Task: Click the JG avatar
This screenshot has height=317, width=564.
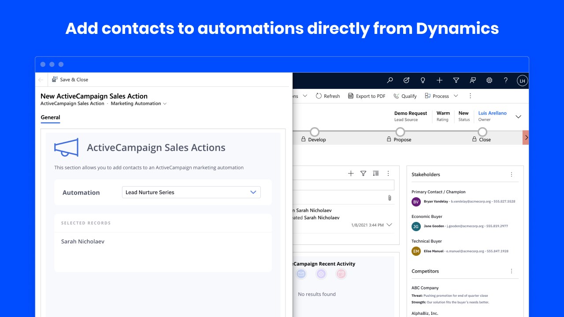Action: tap(416, 226)
